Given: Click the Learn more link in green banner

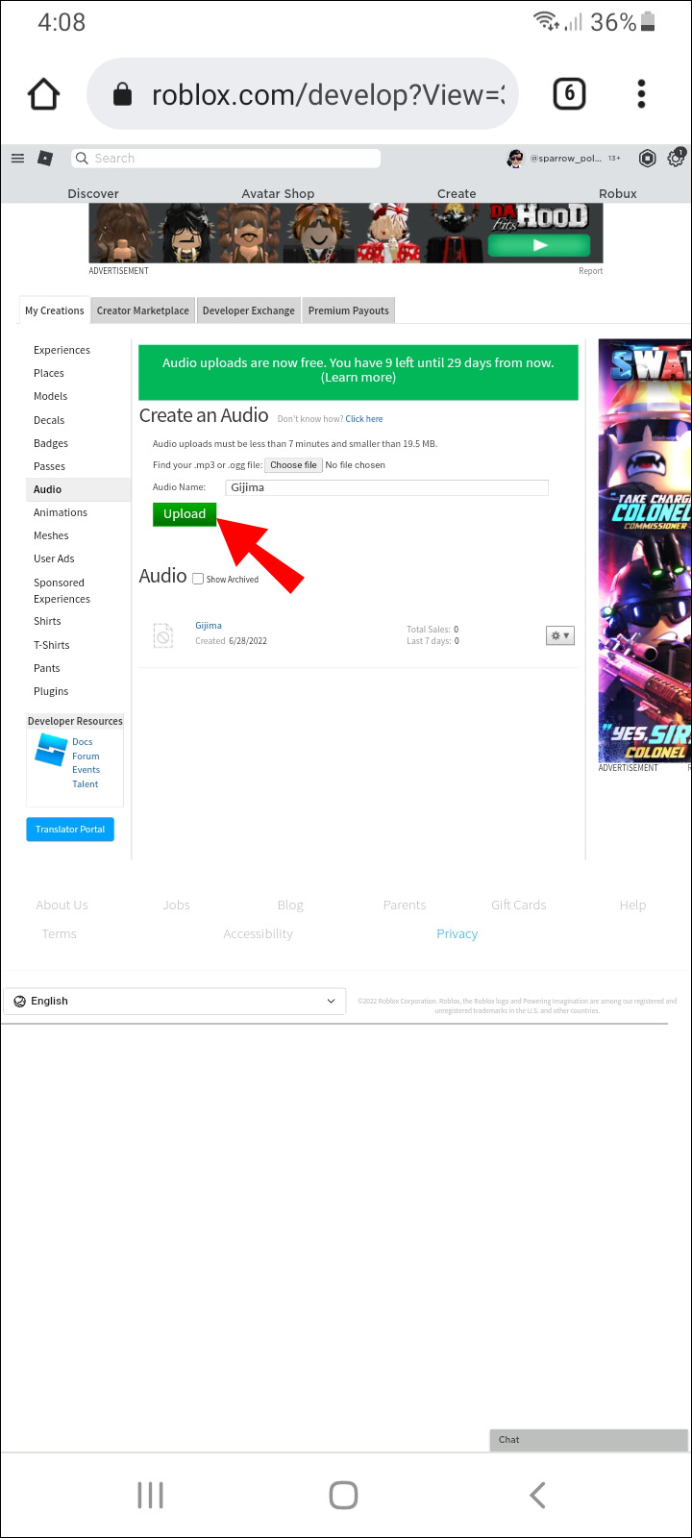Looking at the screenshot, I should tap(358, 378).
